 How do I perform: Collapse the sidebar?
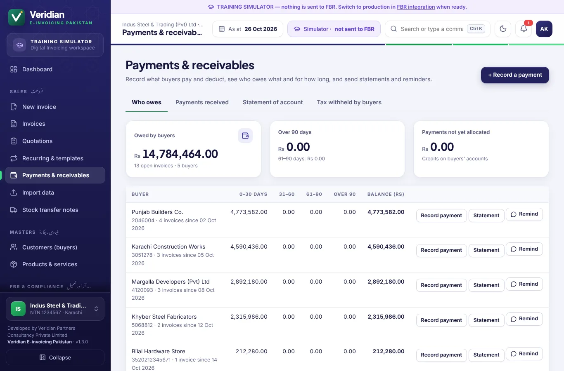pos(55,357)
